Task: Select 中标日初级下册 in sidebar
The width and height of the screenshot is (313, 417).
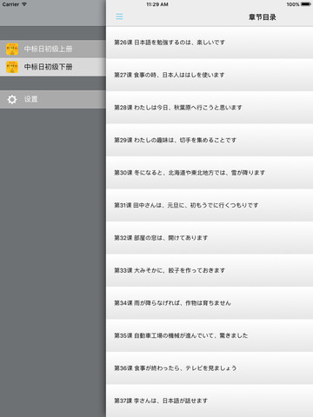Action: [x=53, y=67]
